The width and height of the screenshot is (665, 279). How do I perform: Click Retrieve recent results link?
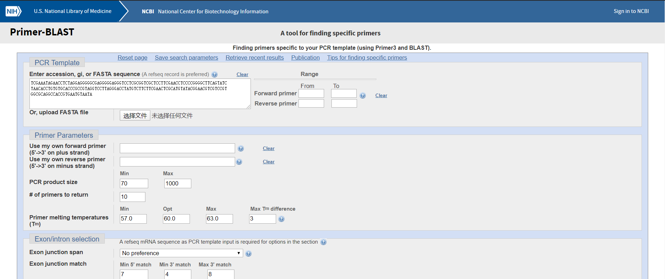[x=255, y=57]
